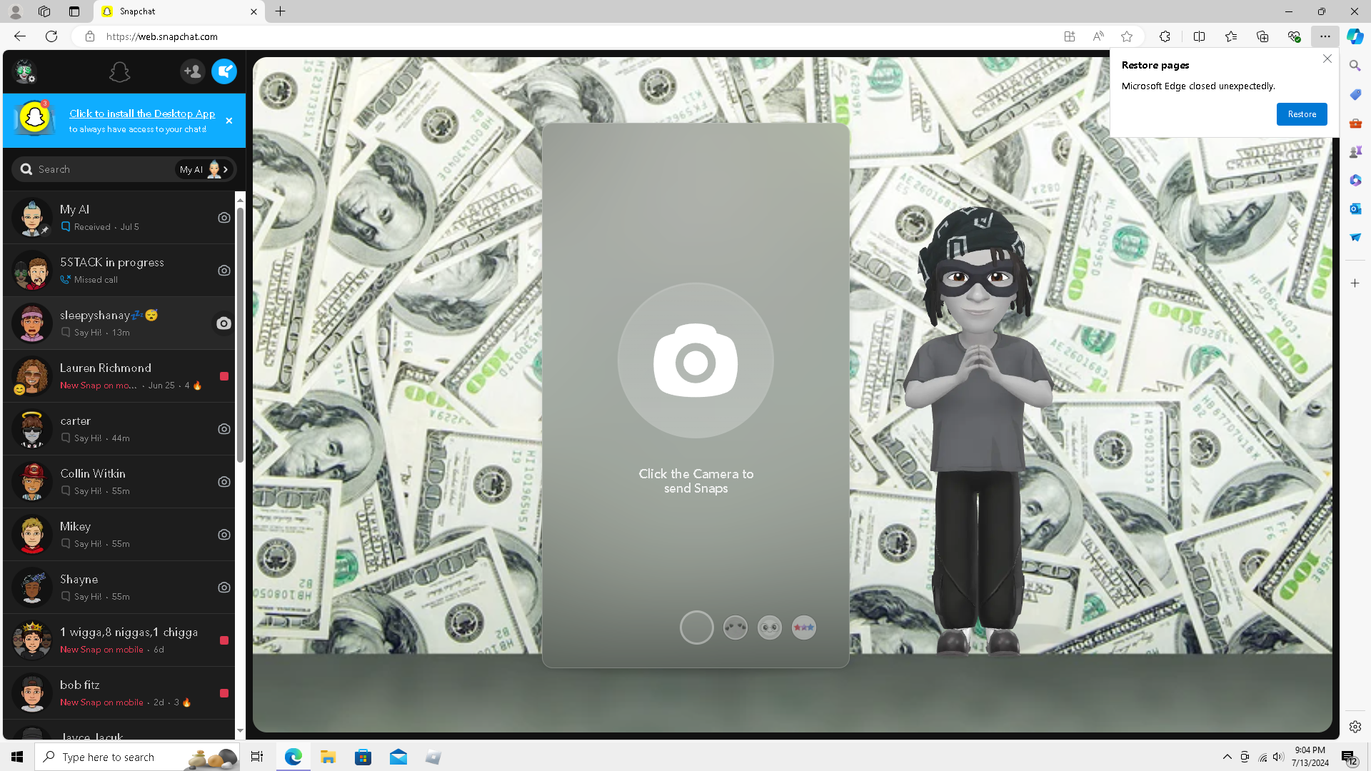
Task: Open Windows notification center
Action: [x=1349, y=757]
